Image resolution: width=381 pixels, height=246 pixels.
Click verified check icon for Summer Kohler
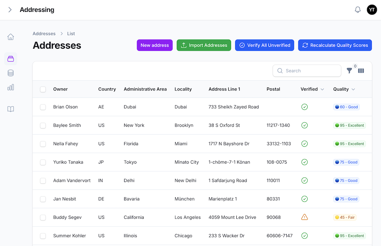(x=304, y=235)
